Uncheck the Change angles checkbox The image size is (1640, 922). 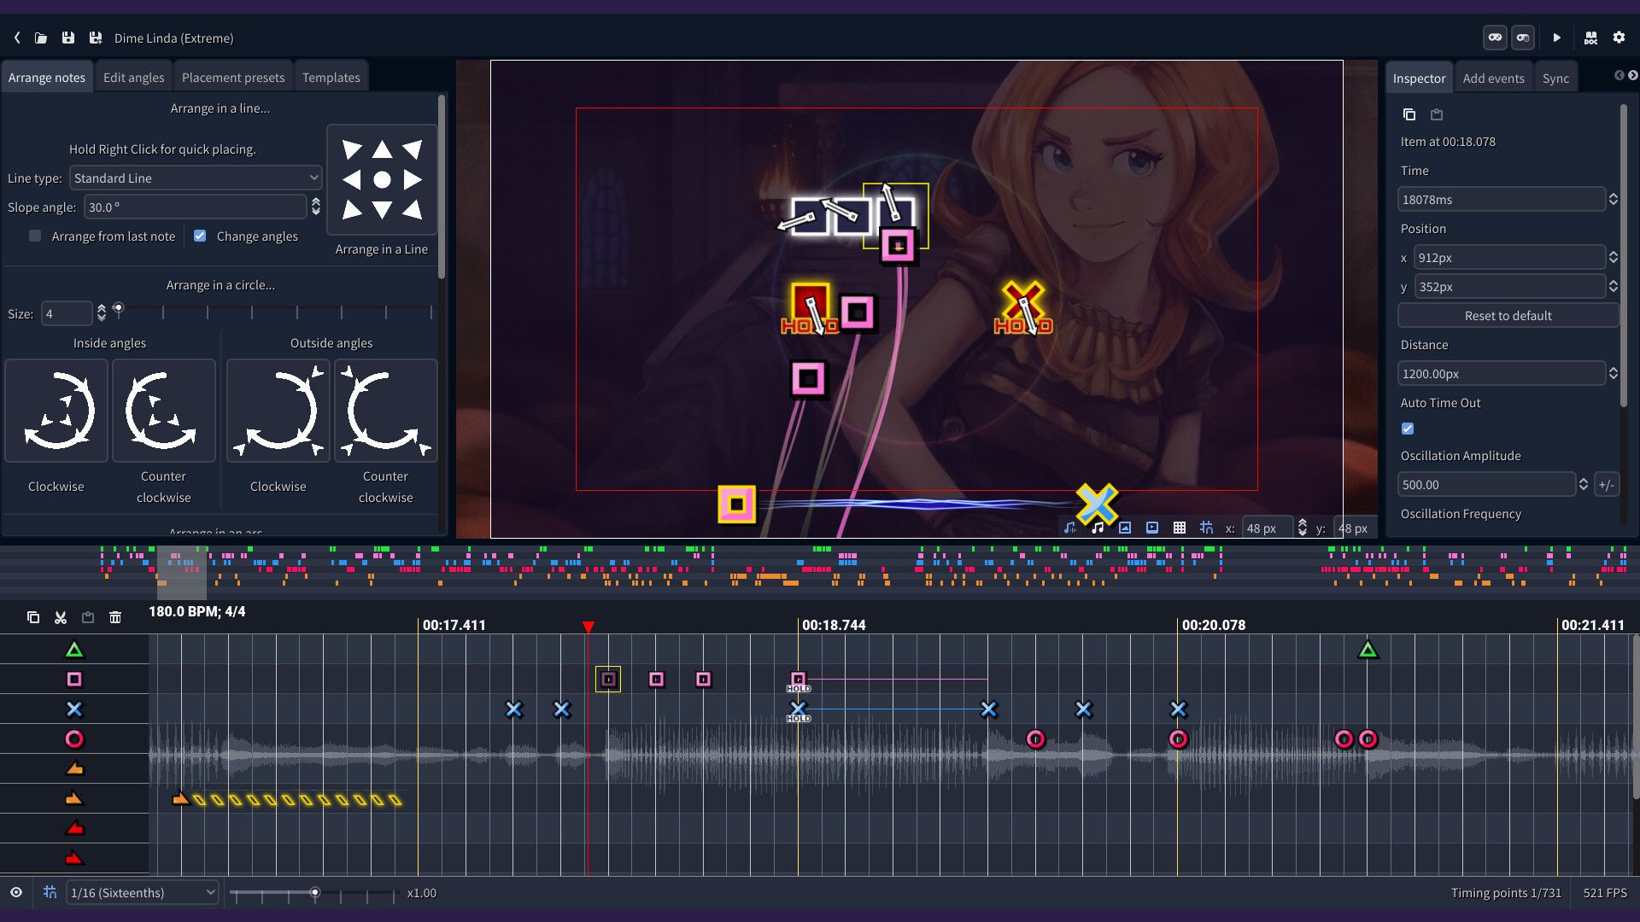(200, 236)
